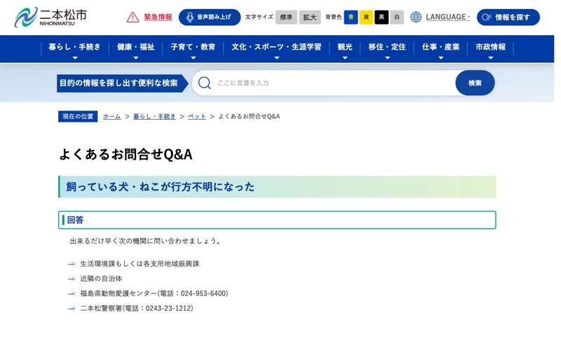Go to 暮らし・手続き breadcrumb link

(154, 116)
